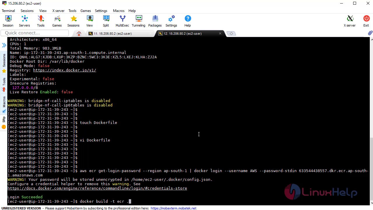373x210 pixels.
Task: Click the UNREGISTERED VERSION status text
Action: point(21,208)
